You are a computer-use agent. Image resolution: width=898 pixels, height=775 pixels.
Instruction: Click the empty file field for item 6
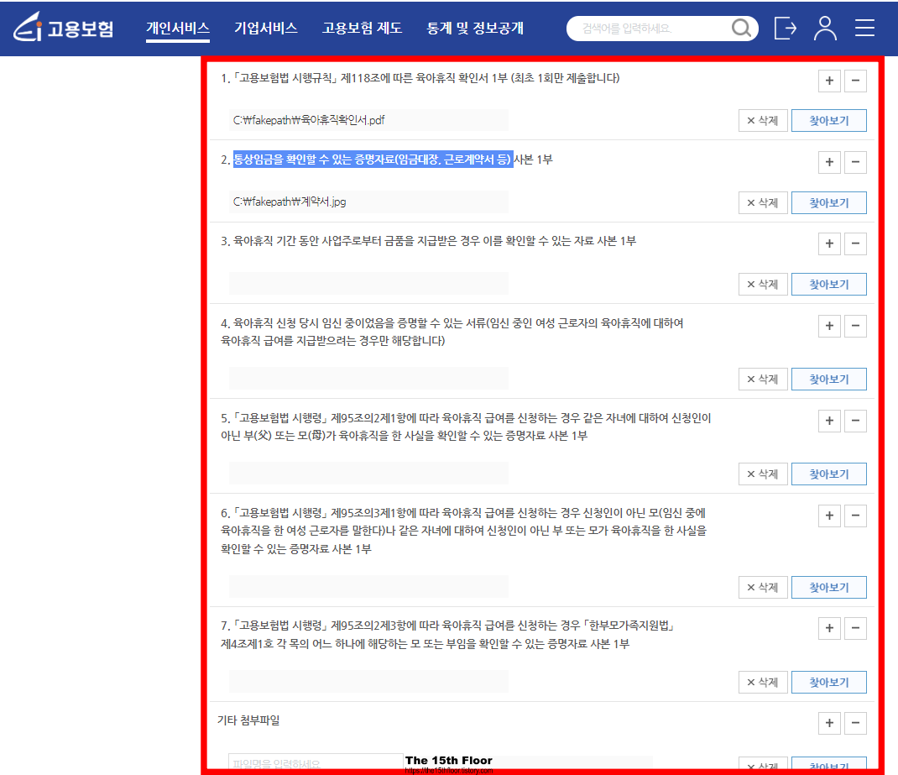pos(368,587)
